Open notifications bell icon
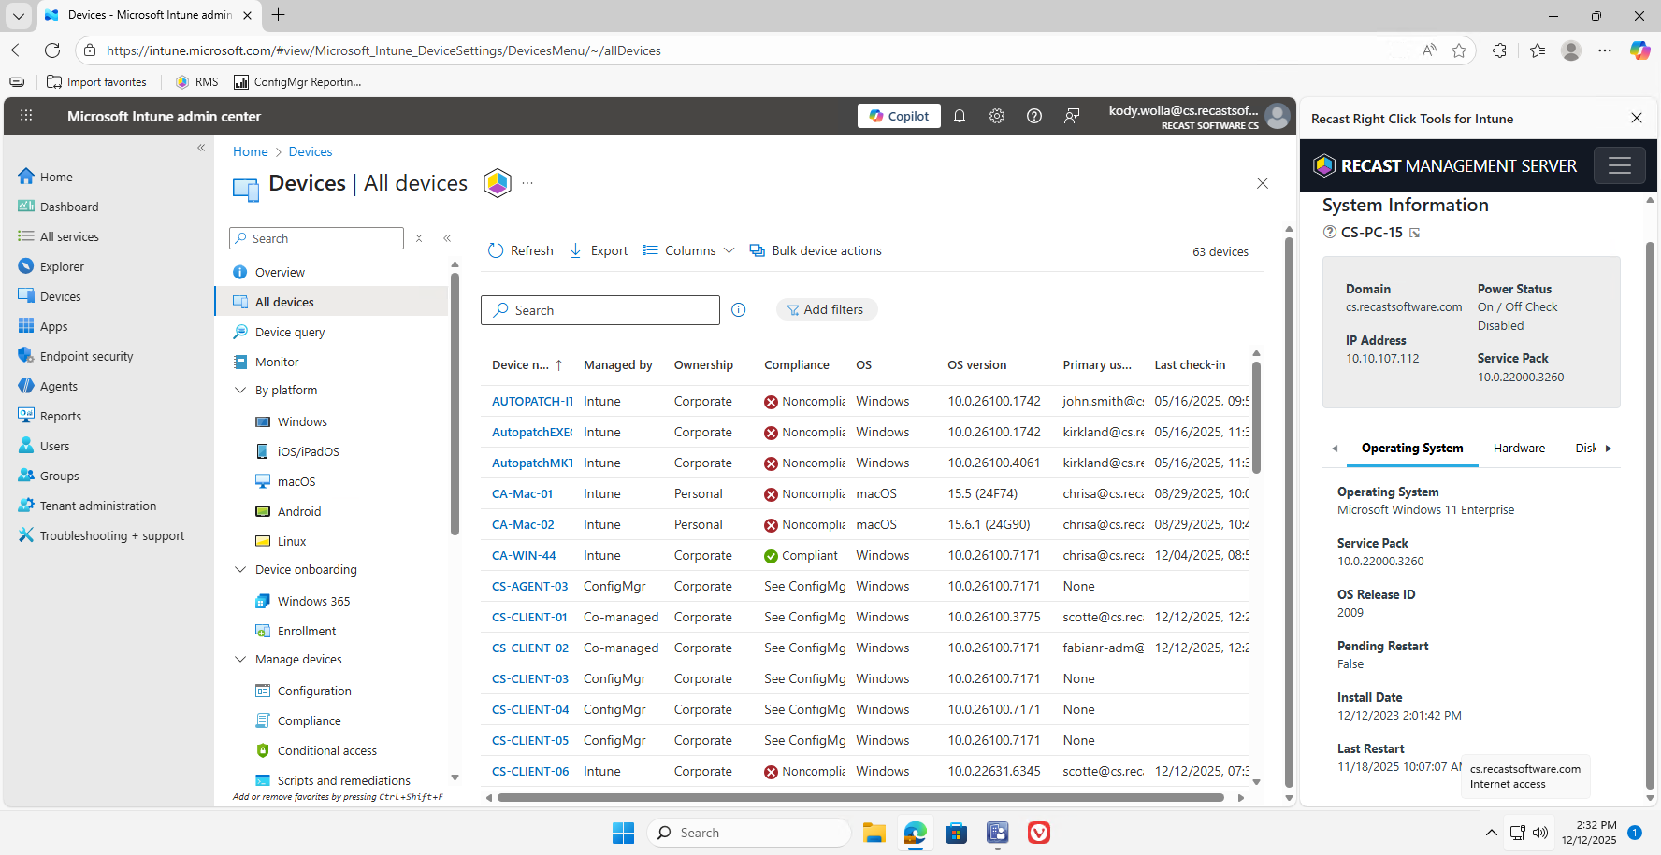Viewport: 1661px width, 855px height. 960,116
